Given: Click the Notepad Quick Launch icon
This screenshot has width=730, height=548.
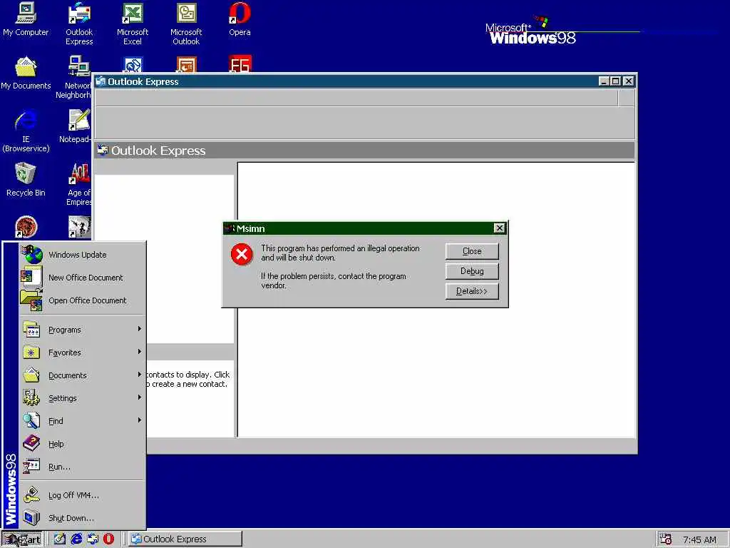Looking at the screenshot, I should 60,539.
